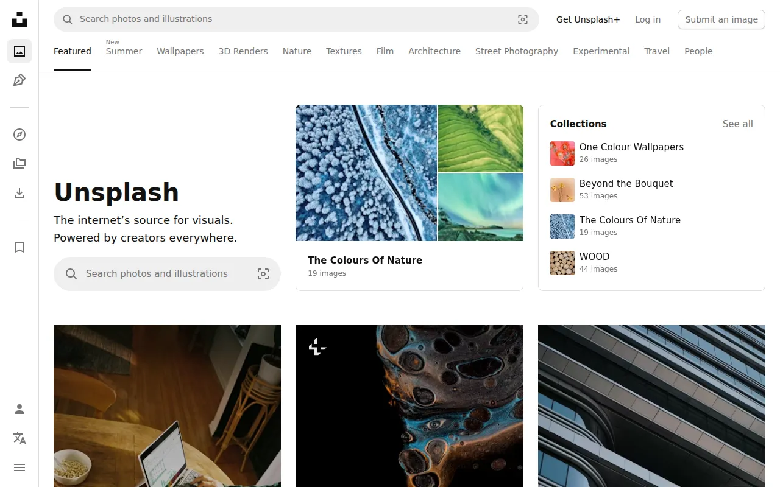Image resolution: width=780 pixels, height=487 pixels.
Task: Click the Unsplash hero heading
Action: (x=116, y=192)
